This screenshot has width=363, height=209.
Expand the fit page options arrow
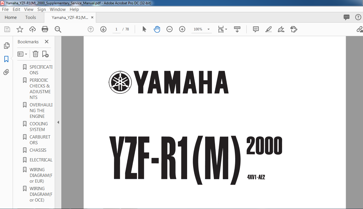pyautogui.click(x=226, y=29)
